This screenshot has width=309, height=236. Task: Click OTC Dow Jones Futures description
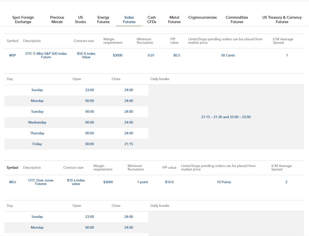coord(41,182)
